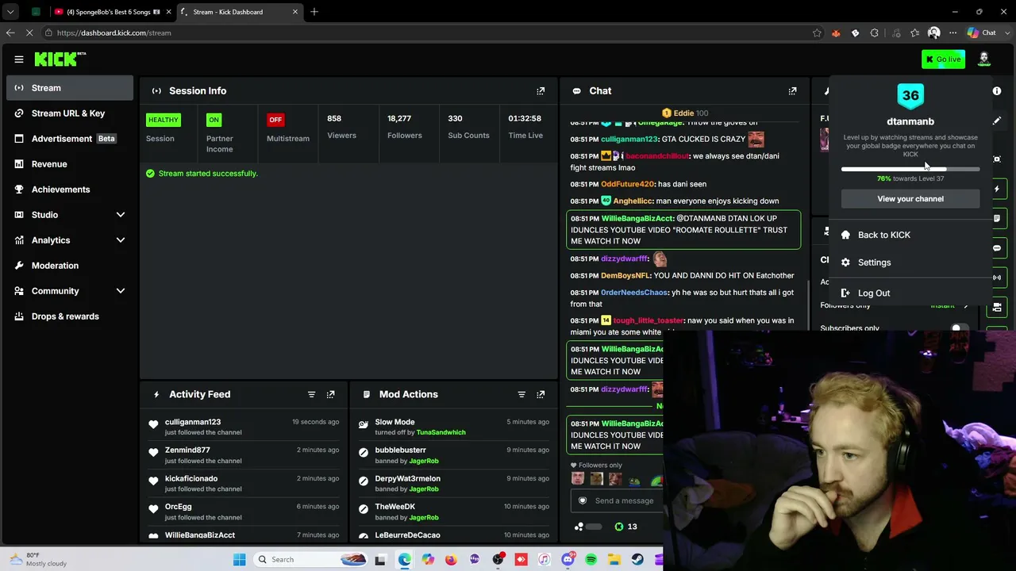
Task: Choose Log Out in the profile menu
Action: [x=910, y=293]
